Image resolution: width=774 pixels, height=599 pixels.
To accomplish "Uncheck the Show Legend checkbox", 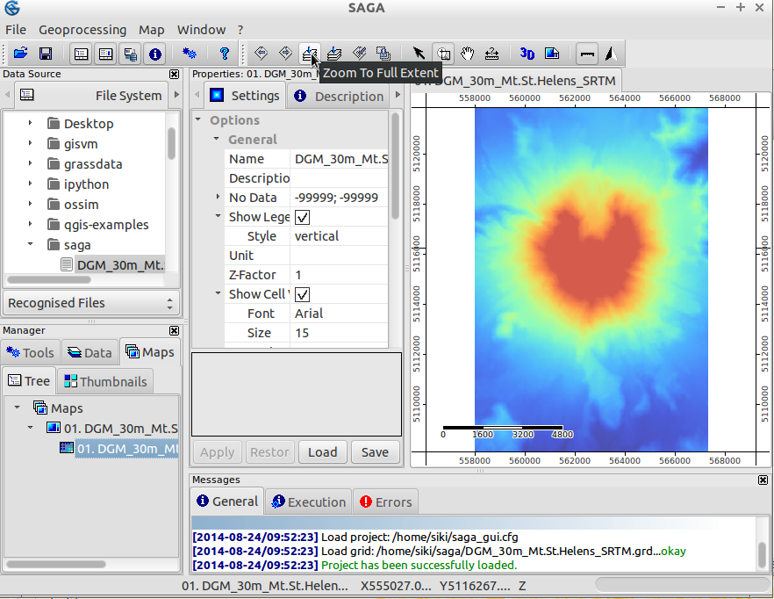I will click(302, 218).
